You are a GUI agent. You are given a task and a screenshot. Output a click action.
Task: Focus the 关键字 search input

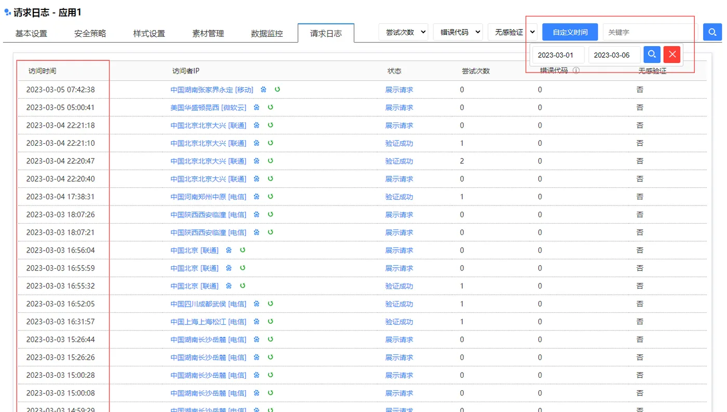click(x=651, y=32)
